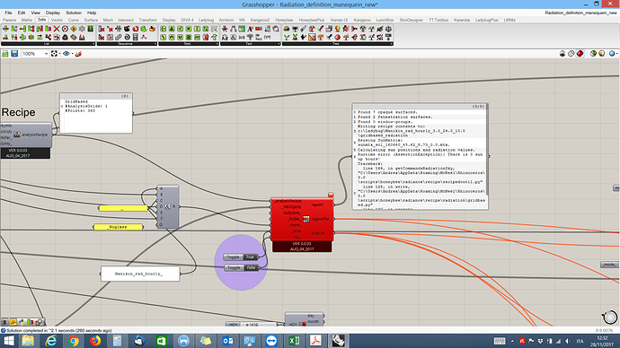Image resolution: width=620 pixels, height=348 pixels.
Task: Open Excel from the taskbar
Action: tap(294, 341)
